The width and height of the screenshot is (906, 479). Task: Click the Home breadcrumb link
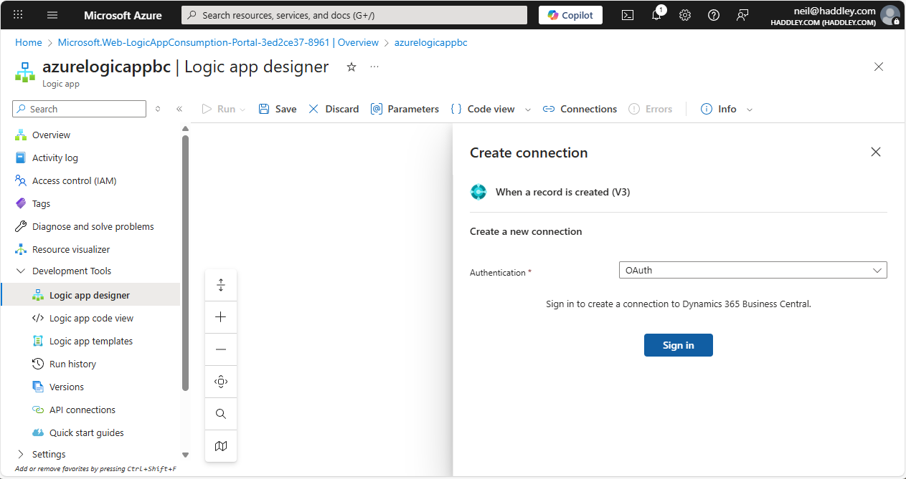(x=29, y=42)
